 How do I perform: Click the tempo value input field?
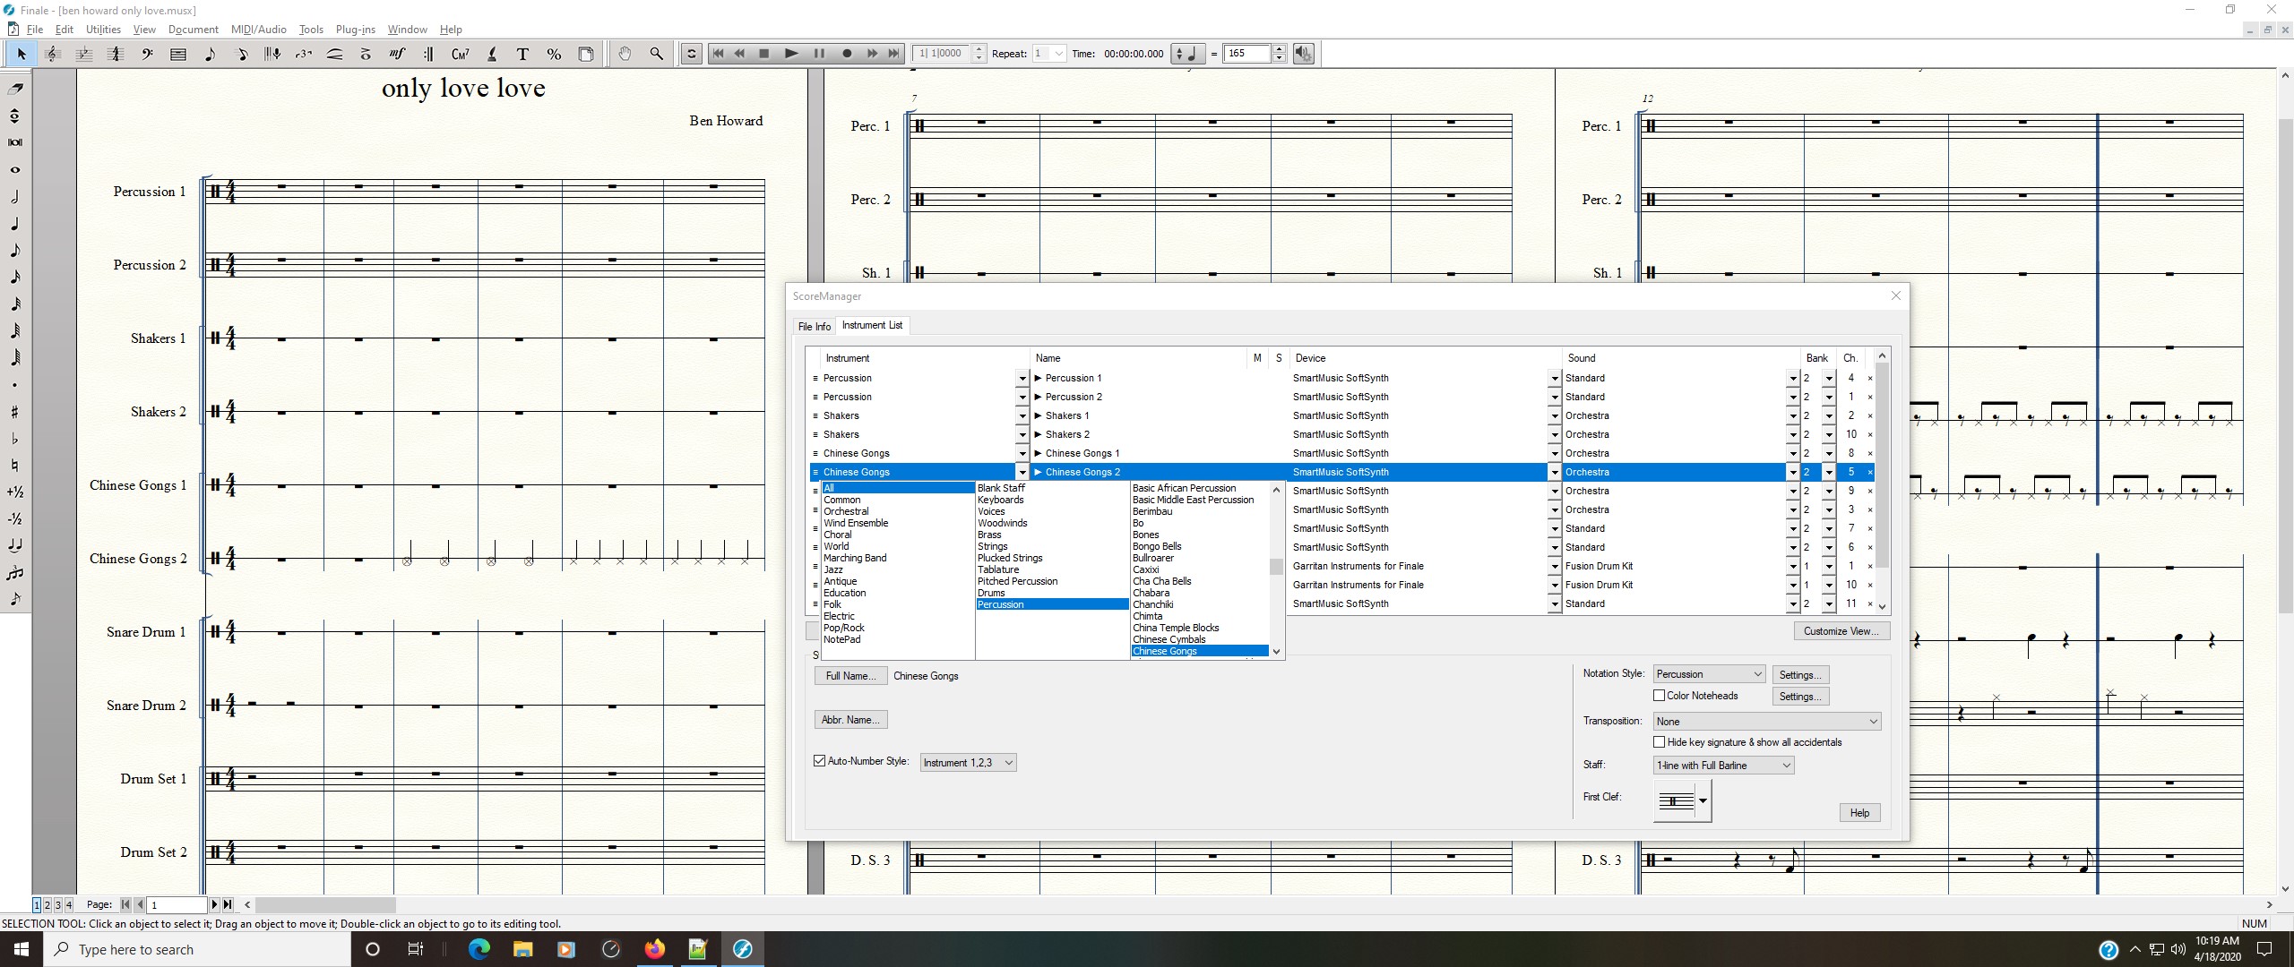pos(1246,54)
